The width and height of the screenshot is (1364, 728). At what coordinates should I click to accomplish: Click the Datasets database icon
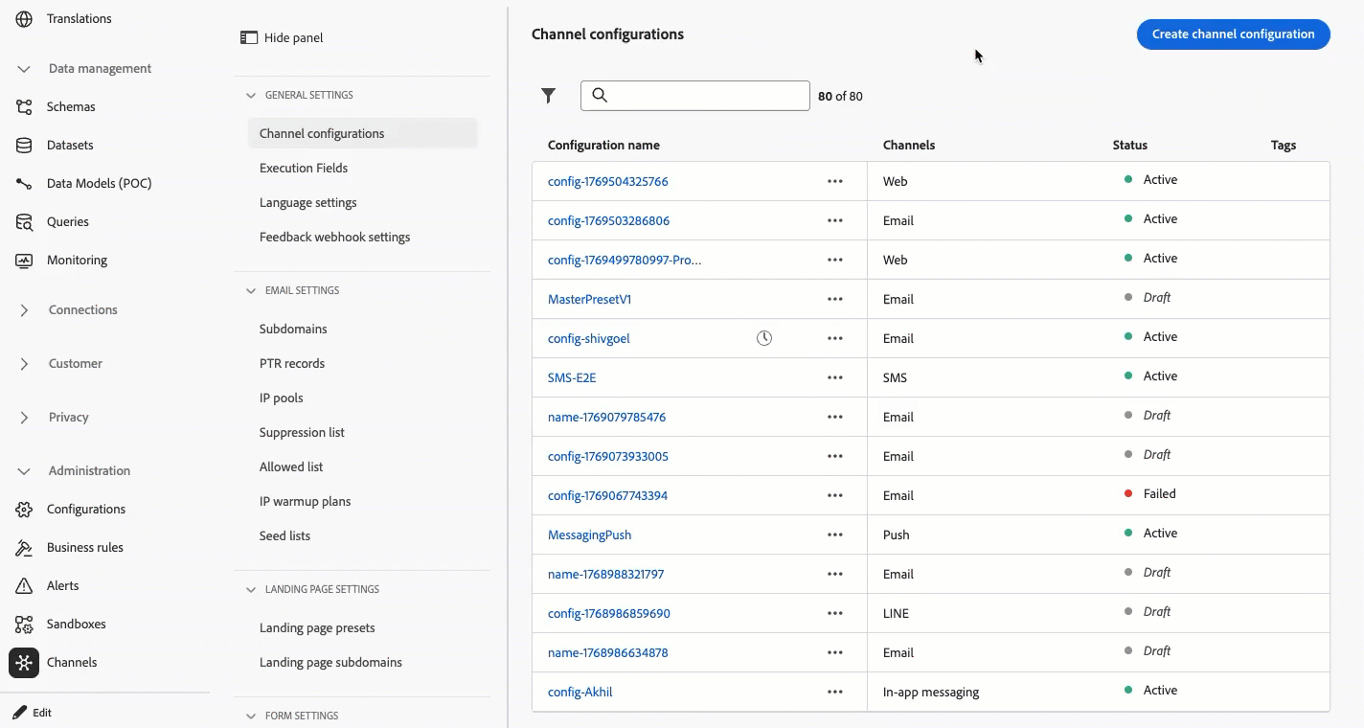pyautogui.click(x=24, y=146)
